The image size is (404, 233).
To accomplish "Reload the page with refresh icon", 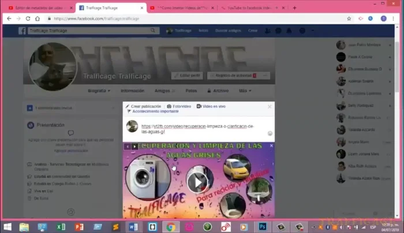I will tap(29, 18).
